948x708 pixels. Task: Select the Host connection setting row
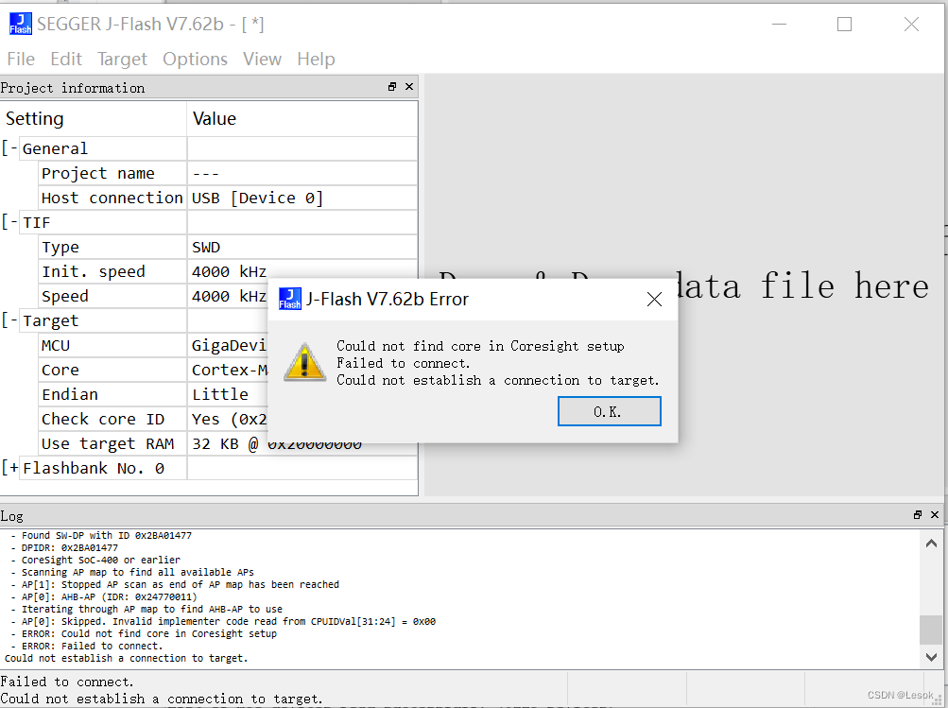click(x=228, y=198)
